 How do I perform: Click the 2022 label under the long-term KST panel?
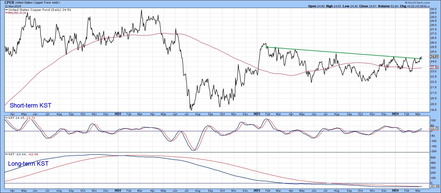coord(118,190)
